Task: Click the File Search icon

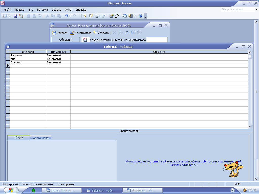Action: 21,16
